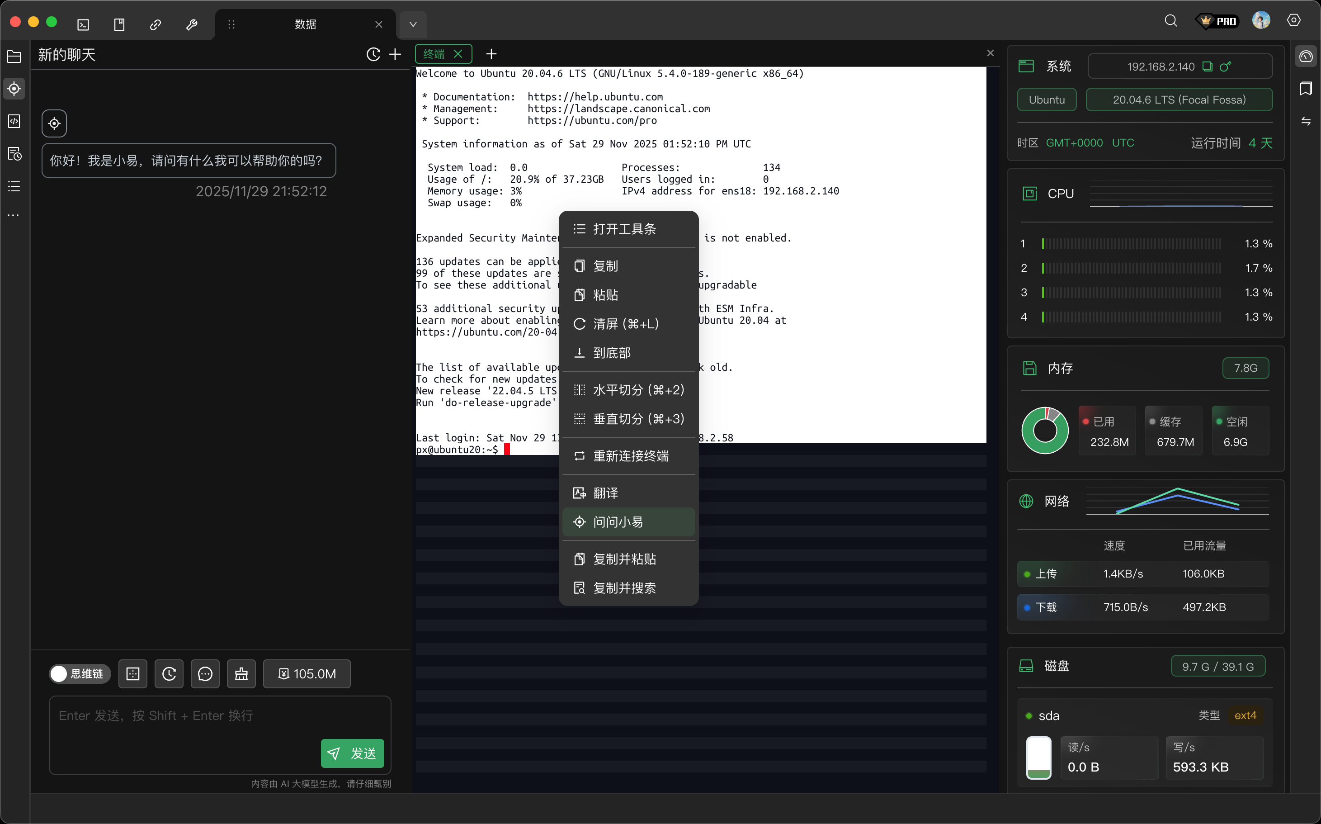Open the 105.0M balance selector

click(x=307, y=674)
